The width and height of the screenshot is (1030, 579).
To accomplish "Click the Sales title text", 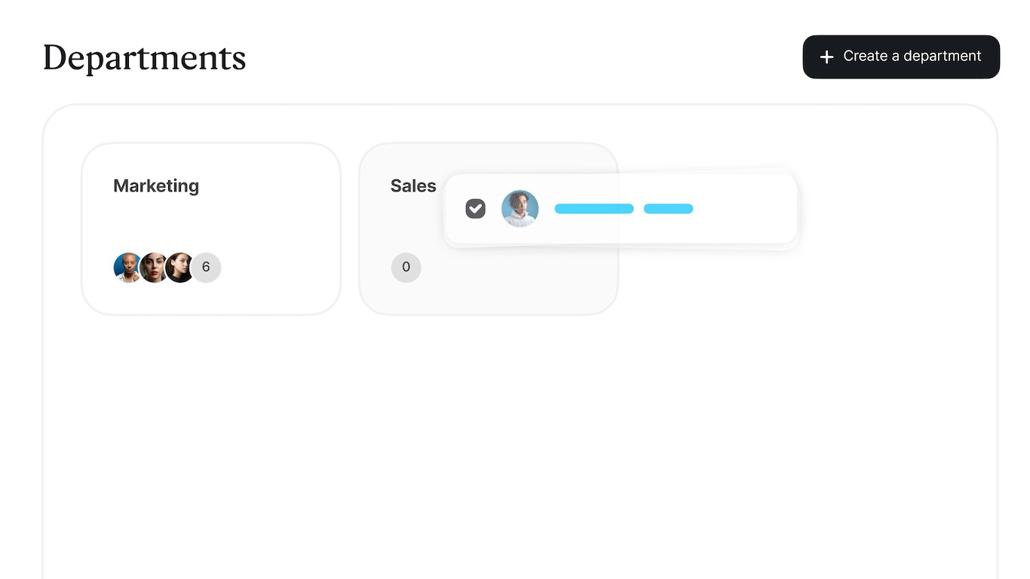I will click(x=412, y=186).
